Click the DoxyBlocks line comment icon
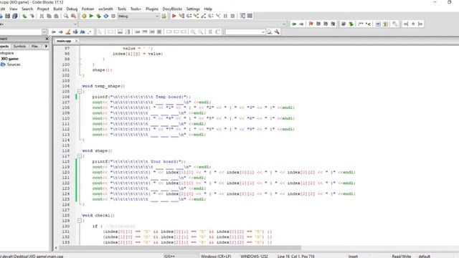The image size is (459, 258). [x=368, y=24]
